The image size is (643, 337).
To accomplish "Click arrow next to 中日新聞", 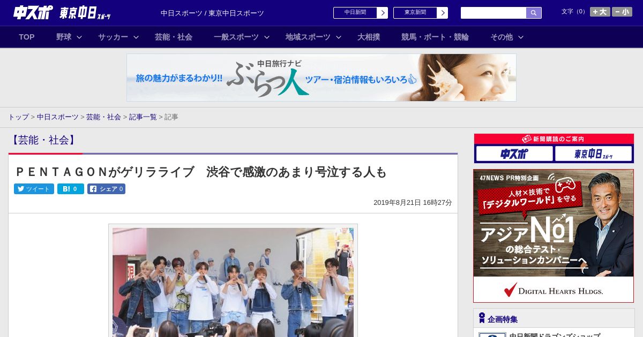I will tap(382, 13).
